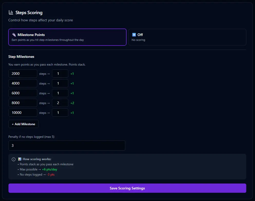
Task: Click the 10000 steps milestone input
Action: (23, 113)
